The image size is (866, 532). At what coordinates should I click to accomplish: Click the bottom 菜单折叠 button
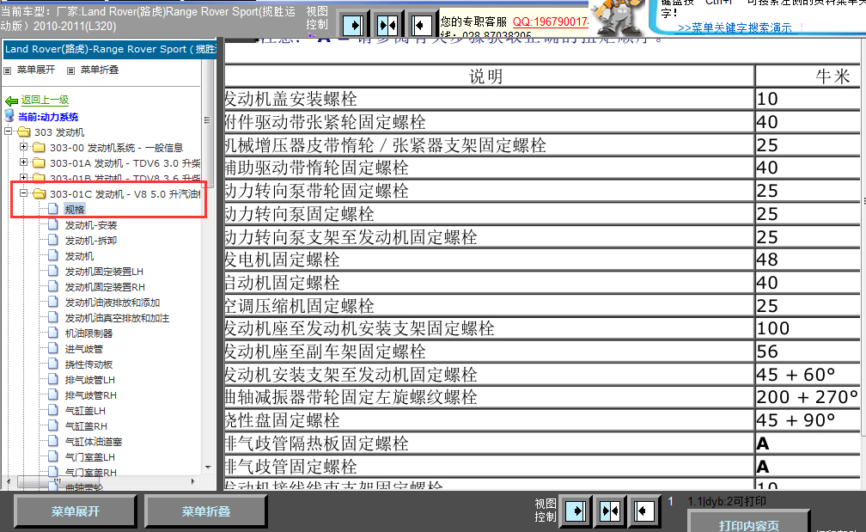pyautogui.click(x=206, y=511)
